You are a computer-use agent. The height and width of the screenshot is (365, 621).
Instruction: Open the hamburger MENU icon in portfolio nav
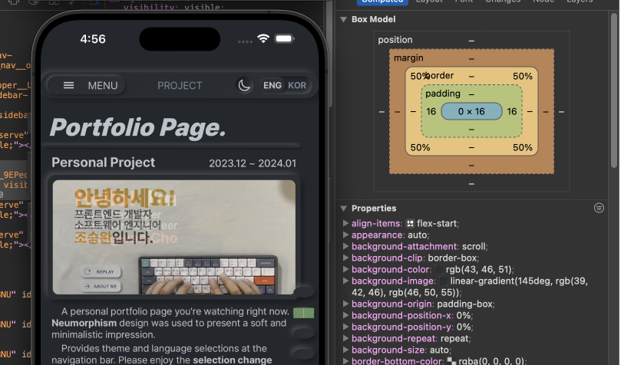[x=68, y=85]
